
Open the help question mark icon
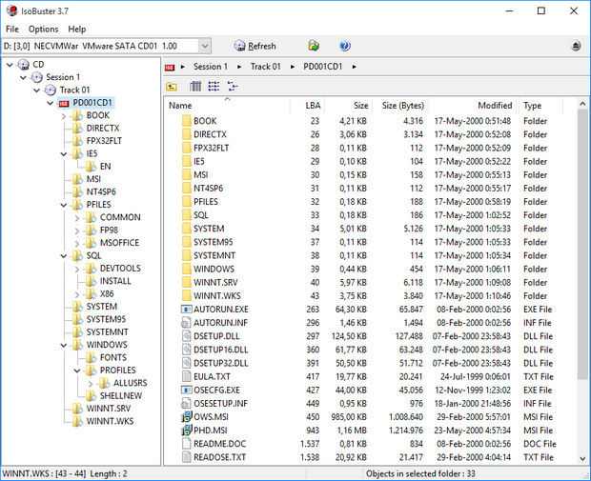pos(345,46)
